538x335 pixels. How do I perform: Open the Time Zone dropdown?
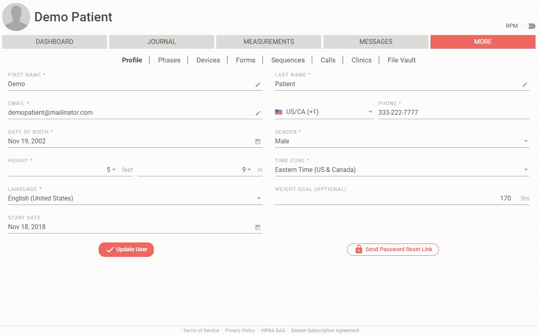click(526, 170)
